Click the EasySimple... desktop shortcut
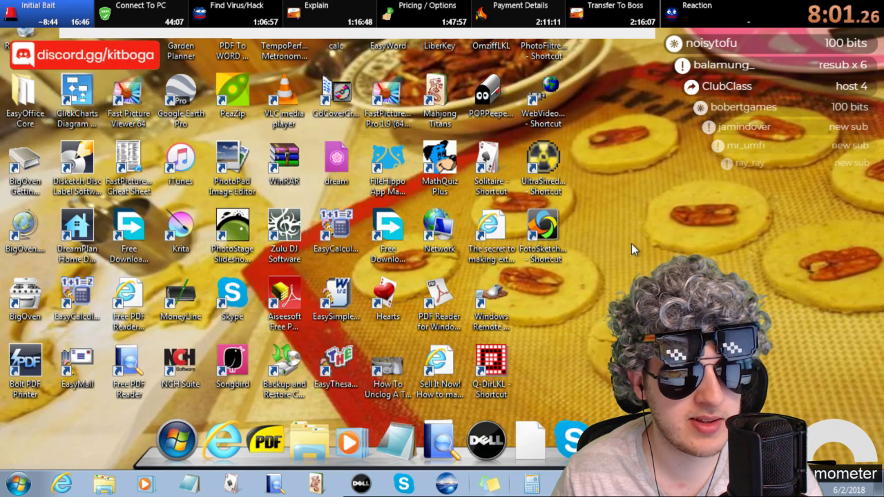 point(336,293)
